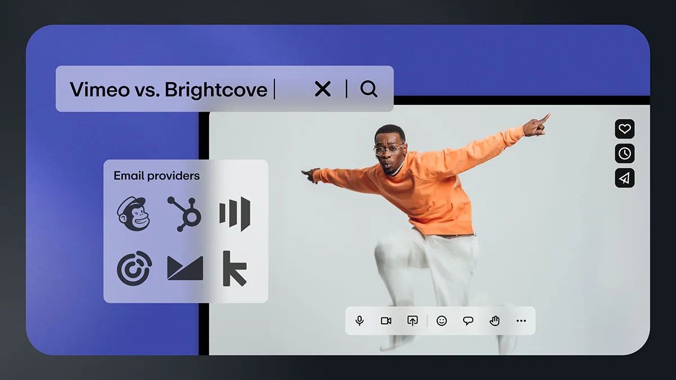This screenshot has width=676, height=380.
Task: Like the video with the heart icon
Action: pos(624,129)
